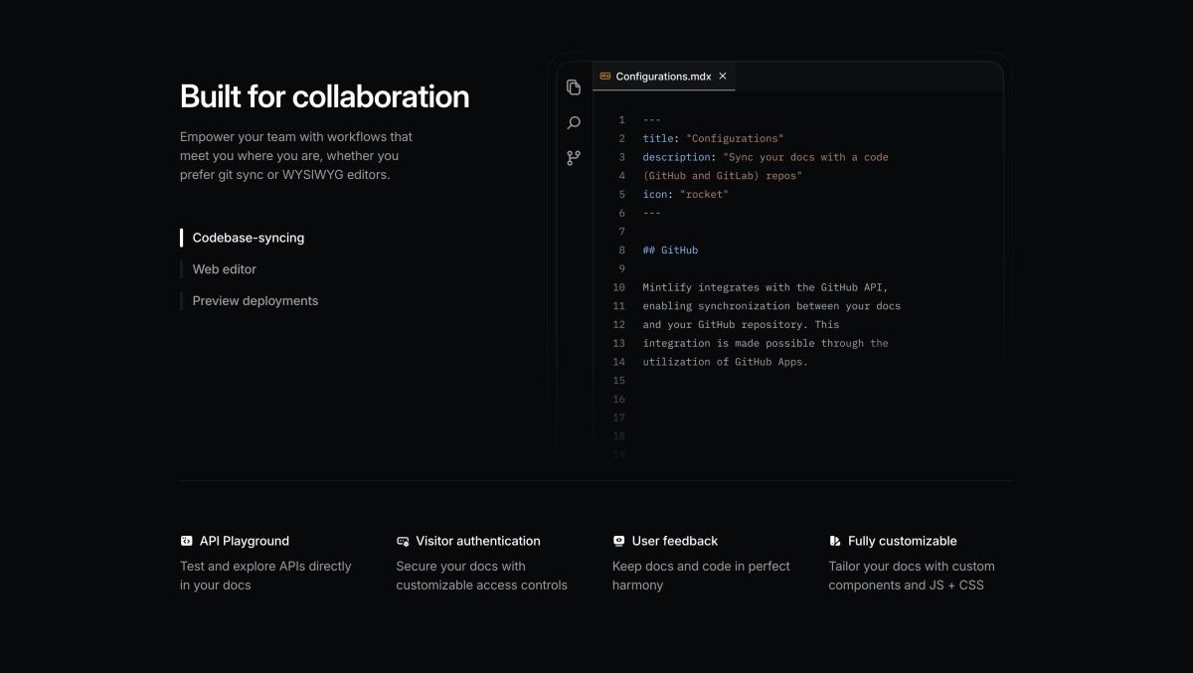Click the title: "Configurations" code line
This screenshot has width=1193, height=673.
pyautogui.click(x=713, y=138)
